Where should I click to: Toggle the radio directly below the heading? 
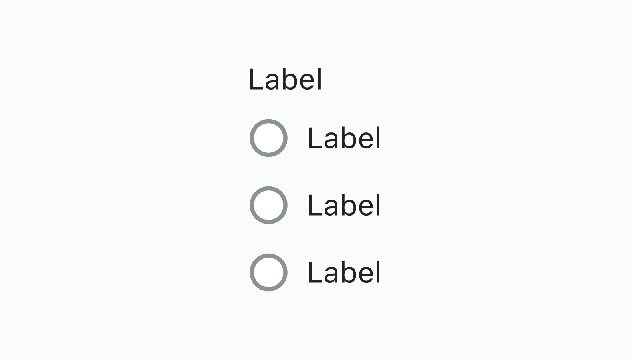pyautogui.click(x=268, y=138)
